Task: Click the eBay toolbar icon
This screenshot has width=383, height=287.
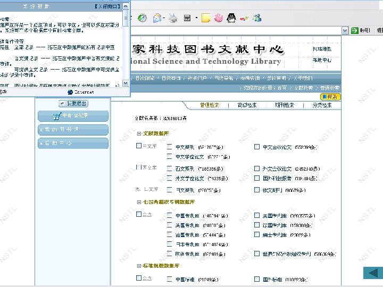Action: click(244, 18)
